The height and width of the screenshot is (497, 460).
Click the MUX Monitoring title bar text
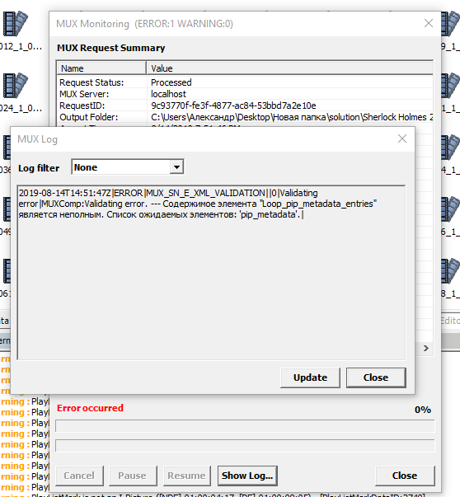click(x=144, y=24)
